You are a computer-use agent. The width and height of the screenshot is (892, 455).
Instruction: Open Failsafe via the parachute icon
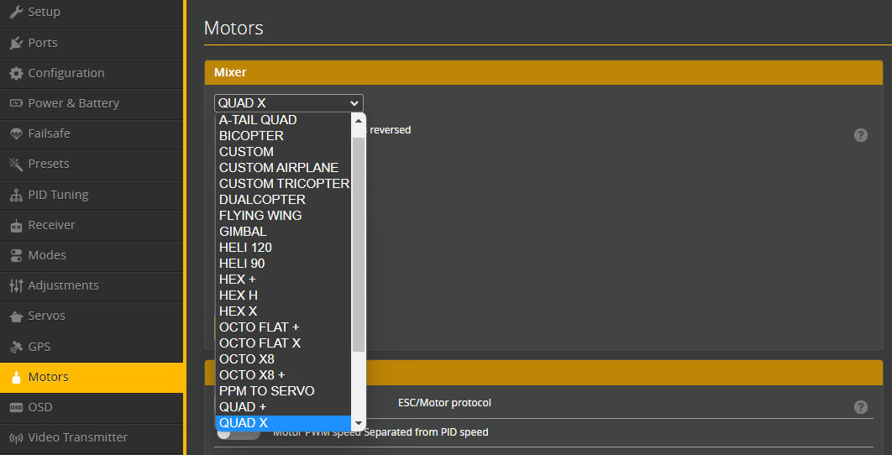(16, 133)
